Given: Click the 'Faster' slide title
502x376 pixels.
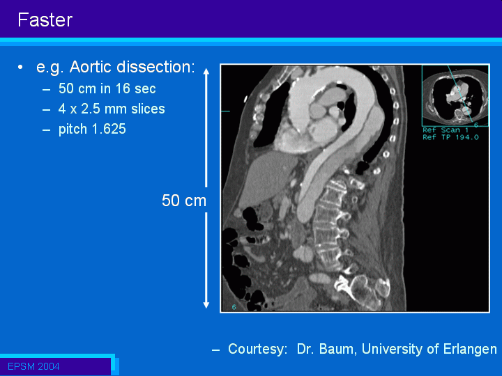Looking at the screenshot, I should point(45,19).
